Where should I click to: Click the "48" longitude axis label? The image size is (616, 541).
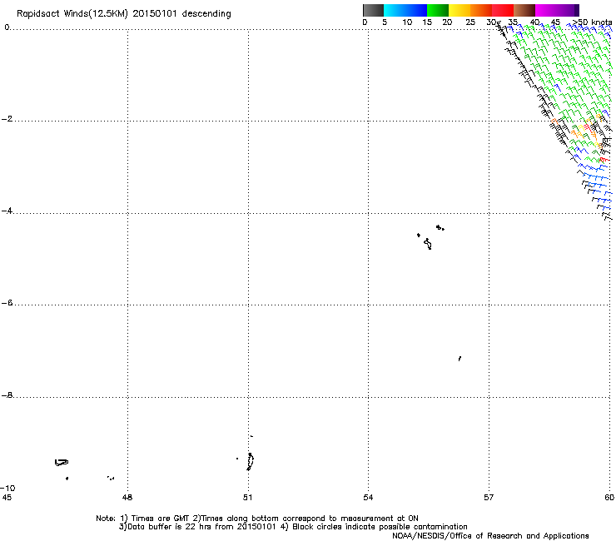click(127, 498)
